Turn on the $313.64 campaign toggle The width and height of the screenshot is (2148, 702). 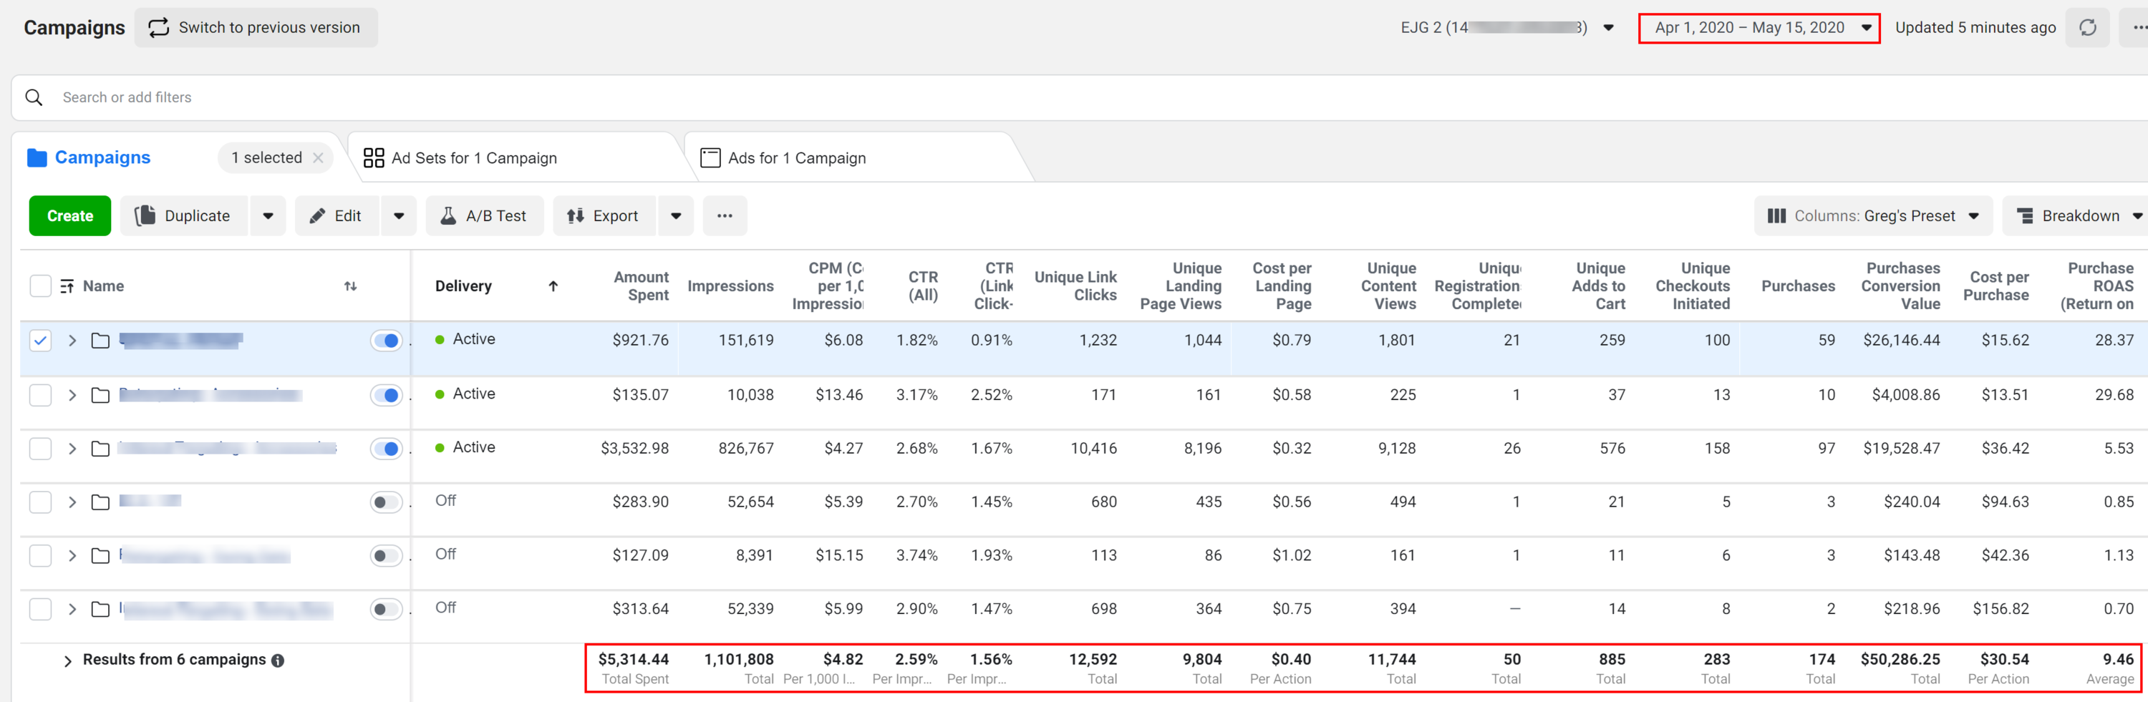386,609
